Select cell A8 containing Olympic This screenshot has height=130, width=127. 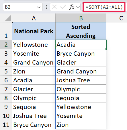pyautogui.click(x=34, y=98)
